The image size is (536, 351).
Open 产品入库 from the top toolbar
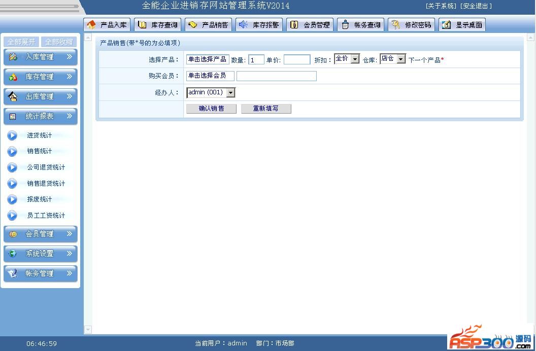pos(107,24)
